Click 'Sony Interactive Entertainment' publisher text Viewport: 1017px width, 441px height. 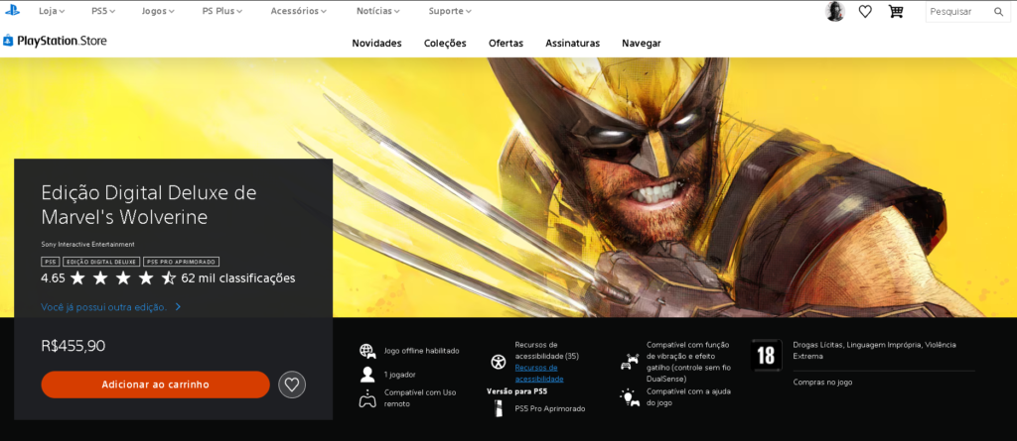pos(87,244)
